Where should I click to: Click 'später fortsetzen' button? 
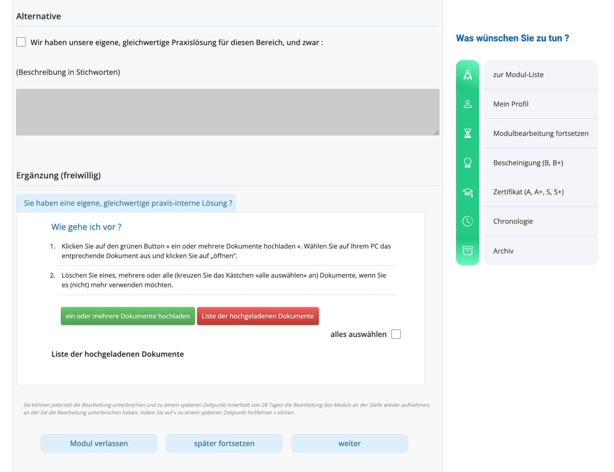(224, 443)
